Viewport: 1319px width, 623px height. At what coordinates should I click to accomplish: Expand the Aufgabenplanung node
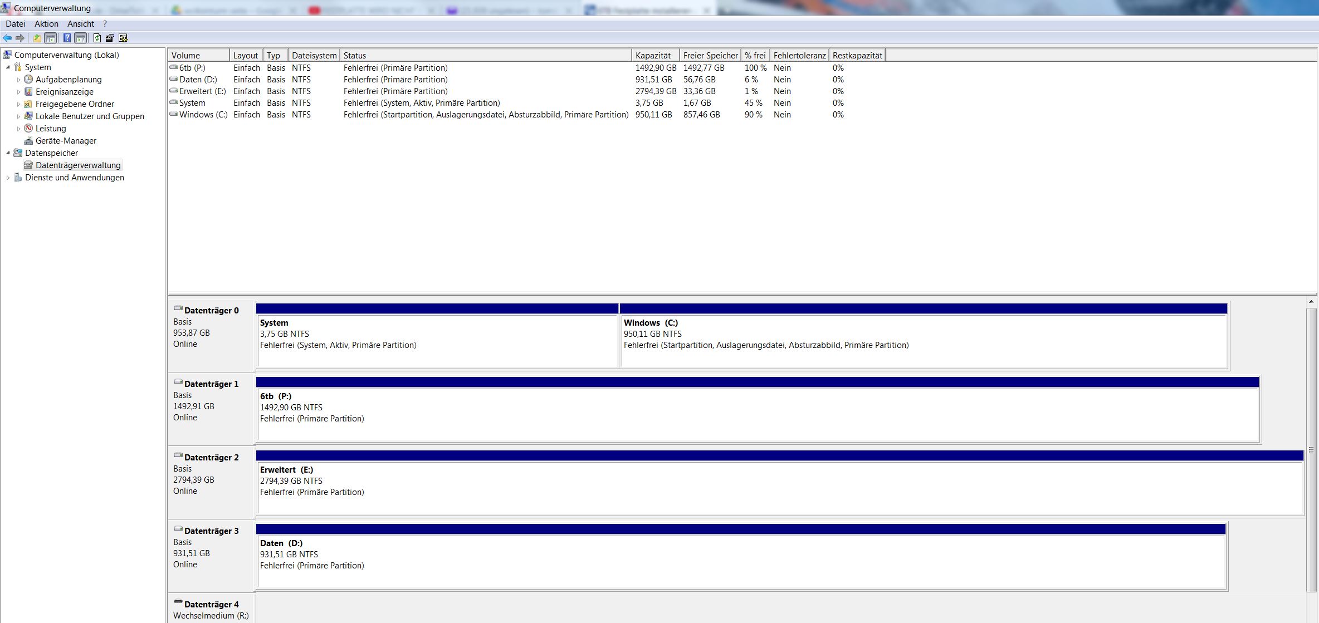[18, 80]
